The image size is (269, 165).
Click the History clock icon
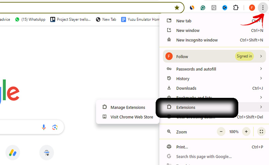coord(169,78)
